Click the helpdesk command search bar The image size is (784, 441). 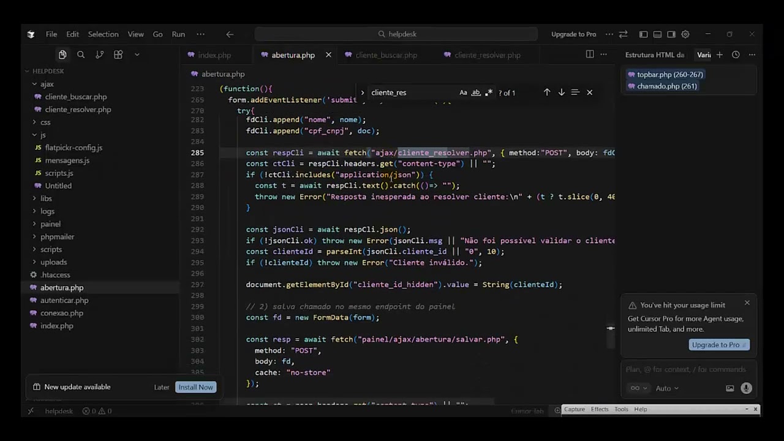tap(396, 34)
